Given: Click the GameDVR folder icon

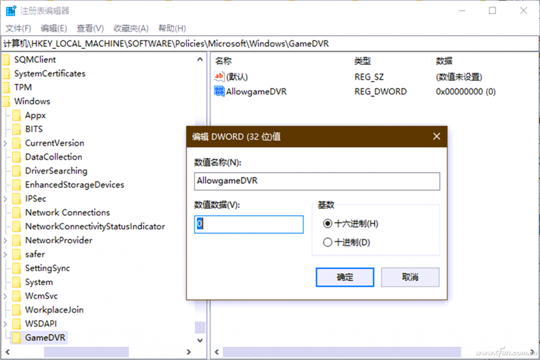Looking at the screenshot, I should [17, 338].
